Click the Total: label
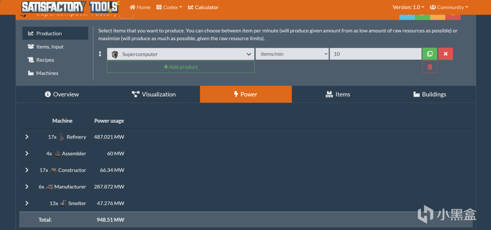491x230 pixels. (x=45, y=220)
